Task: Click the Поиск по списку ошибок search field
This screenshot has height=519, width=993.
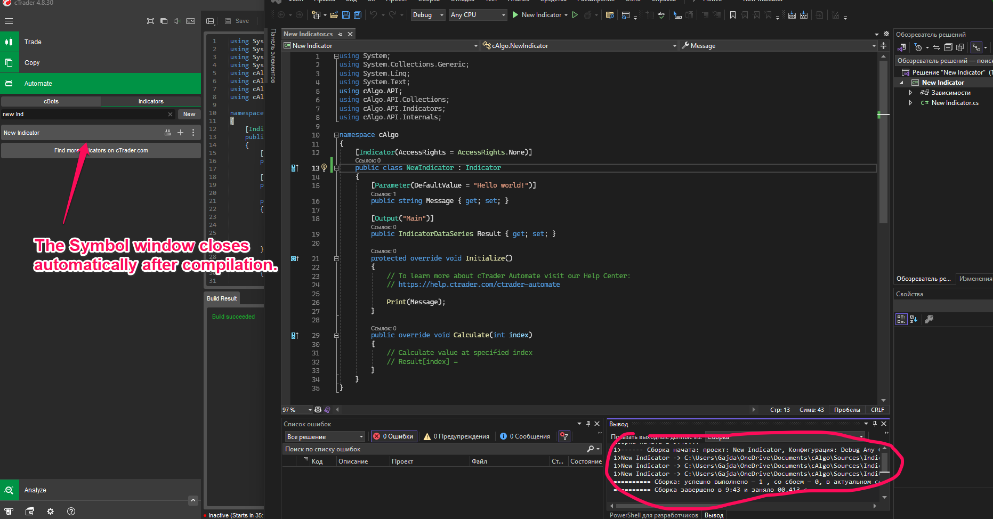Action: [442, 449]
